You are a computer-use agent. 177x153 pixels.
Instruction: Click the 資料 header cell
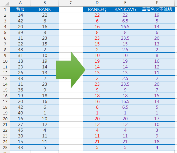(20, 9)
